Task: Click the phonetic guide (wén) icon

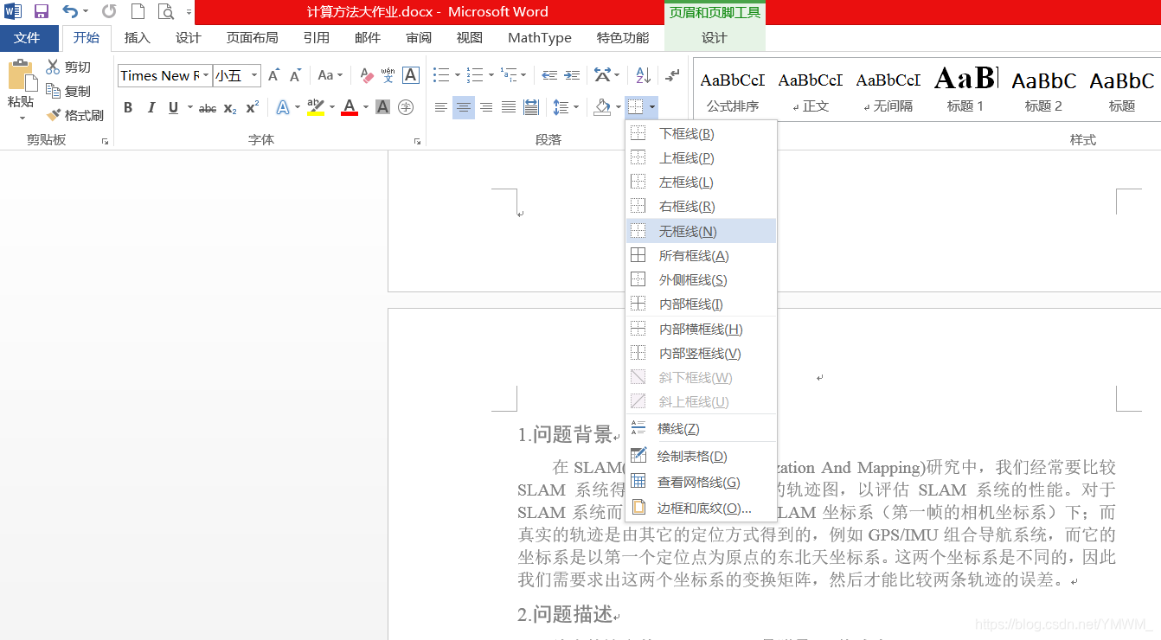Action: 388,76
